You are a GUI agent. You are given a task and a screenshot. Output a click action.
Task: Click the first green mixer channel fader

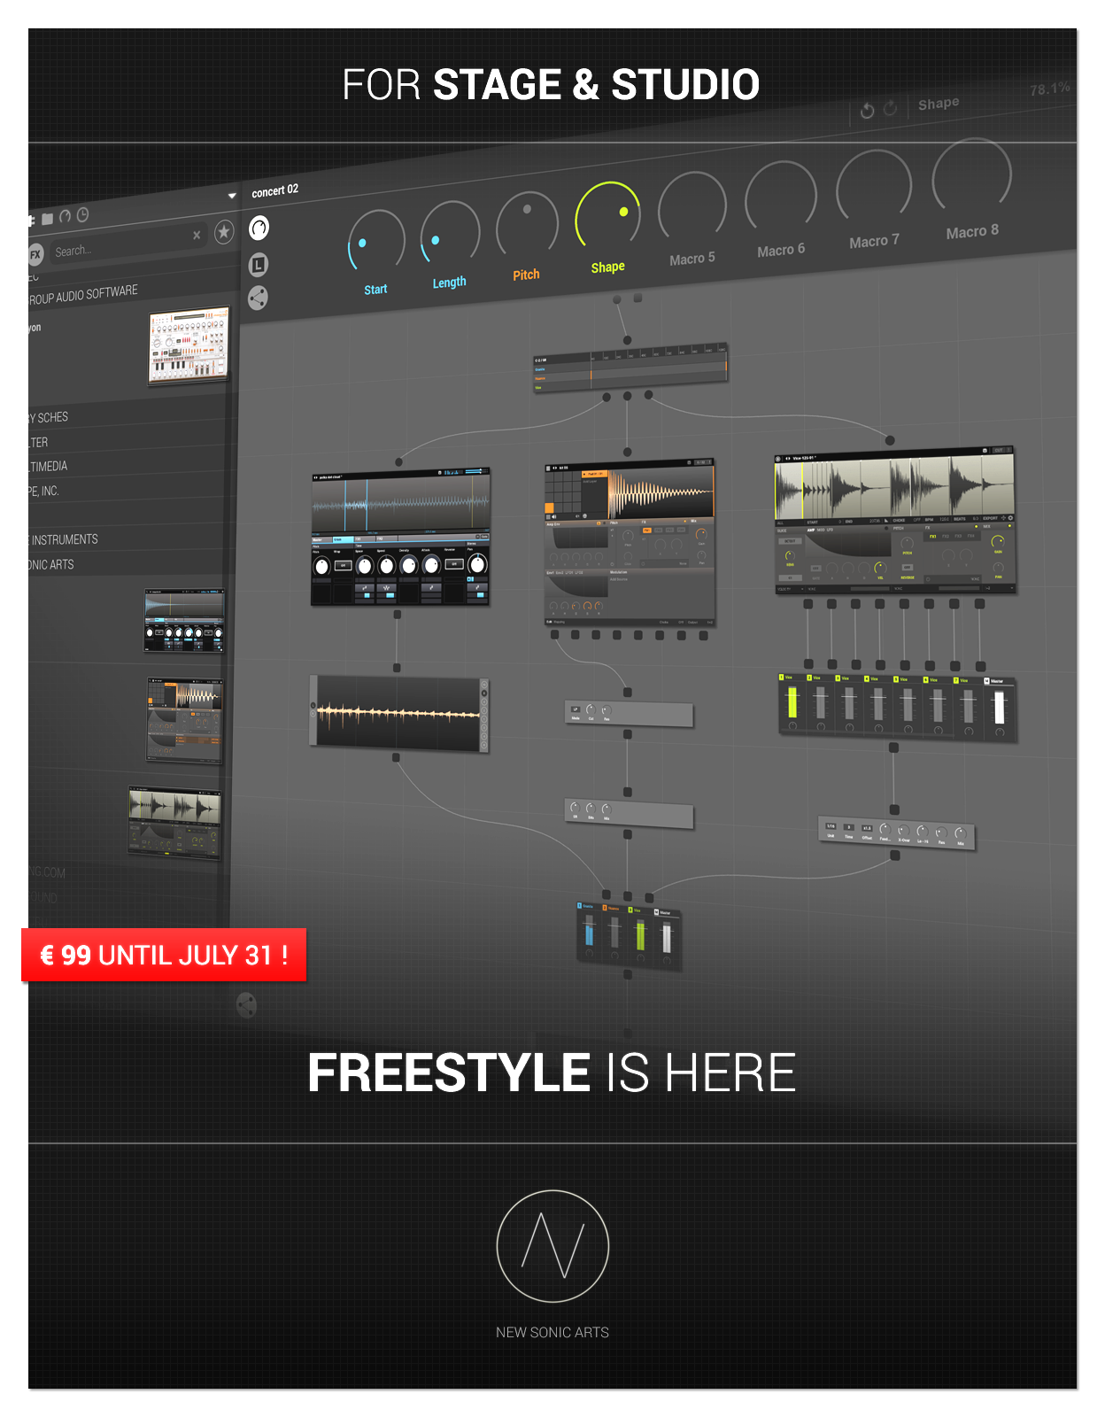[792, 703]
